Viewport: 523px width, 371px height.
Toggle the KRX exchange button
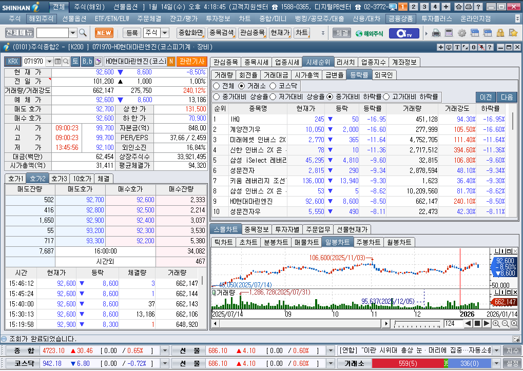coord(13,62)
